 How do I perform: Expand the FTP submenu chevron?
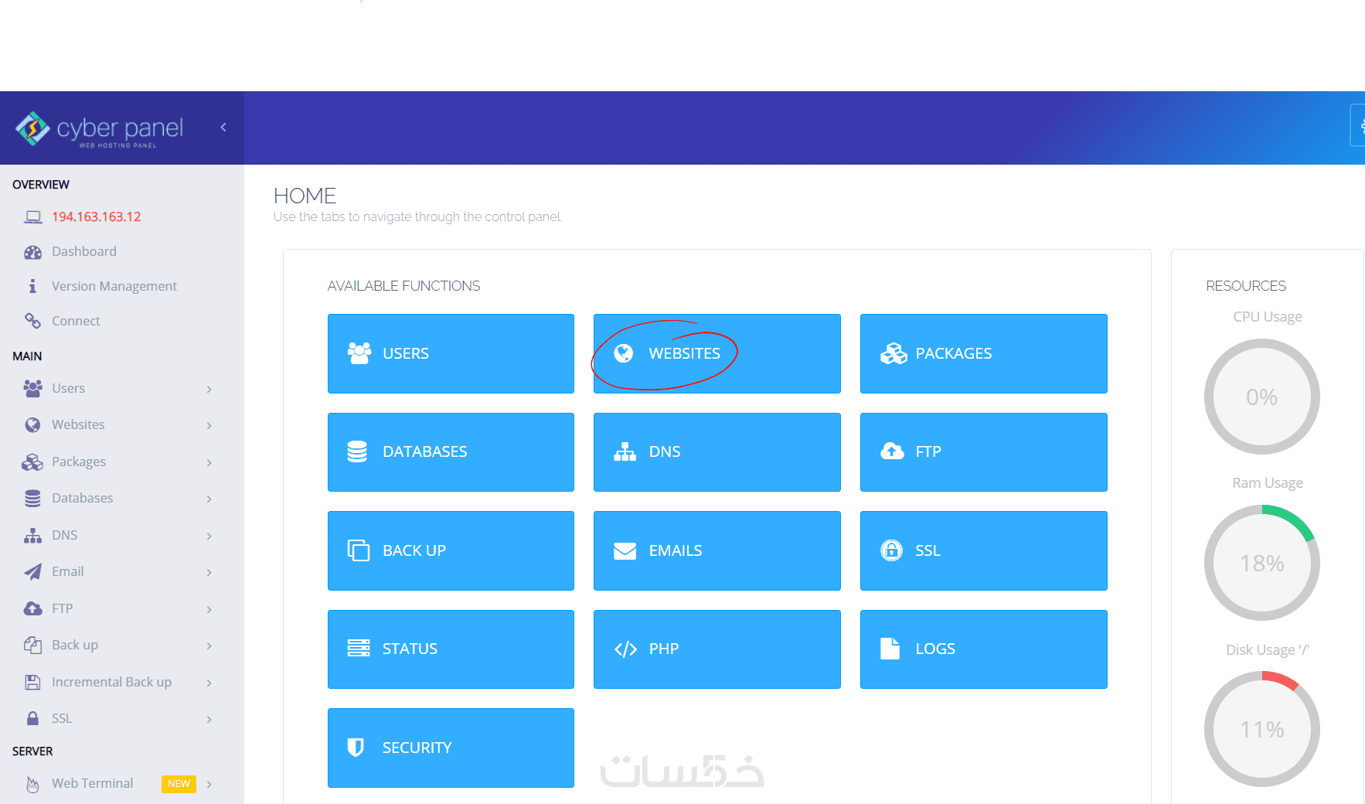(209, 609)
